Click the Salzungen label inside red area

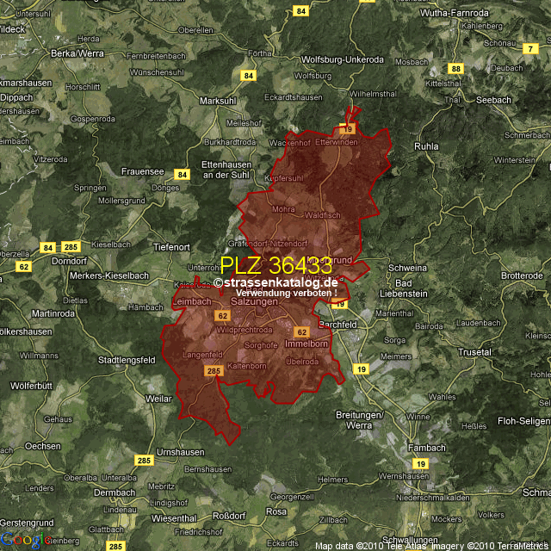[255, 302]
